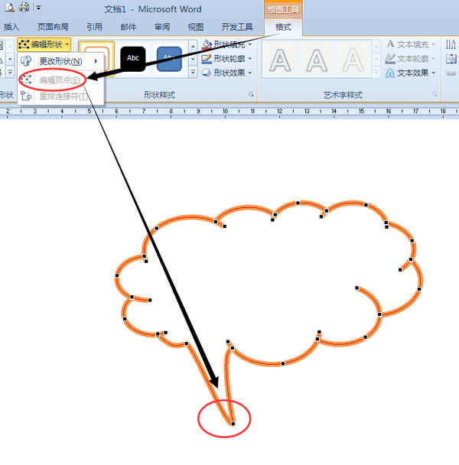Select the leftmost vertex of the cloud
The height and width of the screenshot is (465, 459).
117,275
